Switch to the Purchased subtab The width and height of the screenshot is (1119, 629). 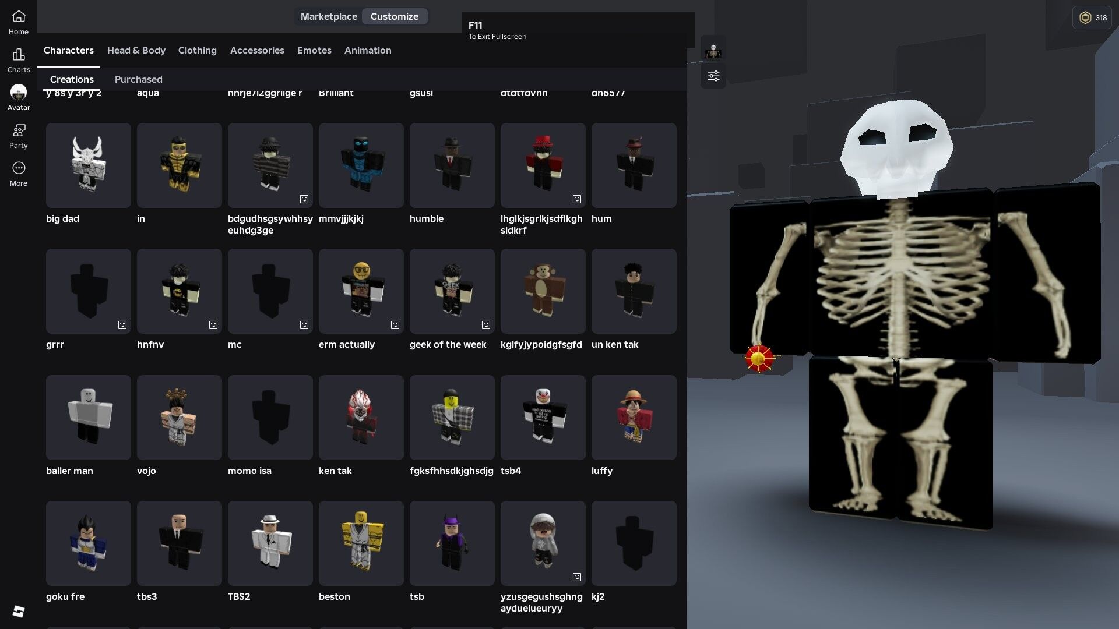(x=139, y=79)
